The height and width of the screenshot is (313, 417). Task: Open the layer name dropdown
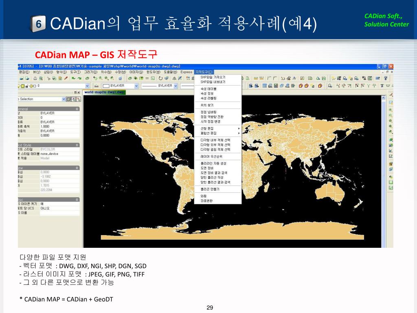87,86
